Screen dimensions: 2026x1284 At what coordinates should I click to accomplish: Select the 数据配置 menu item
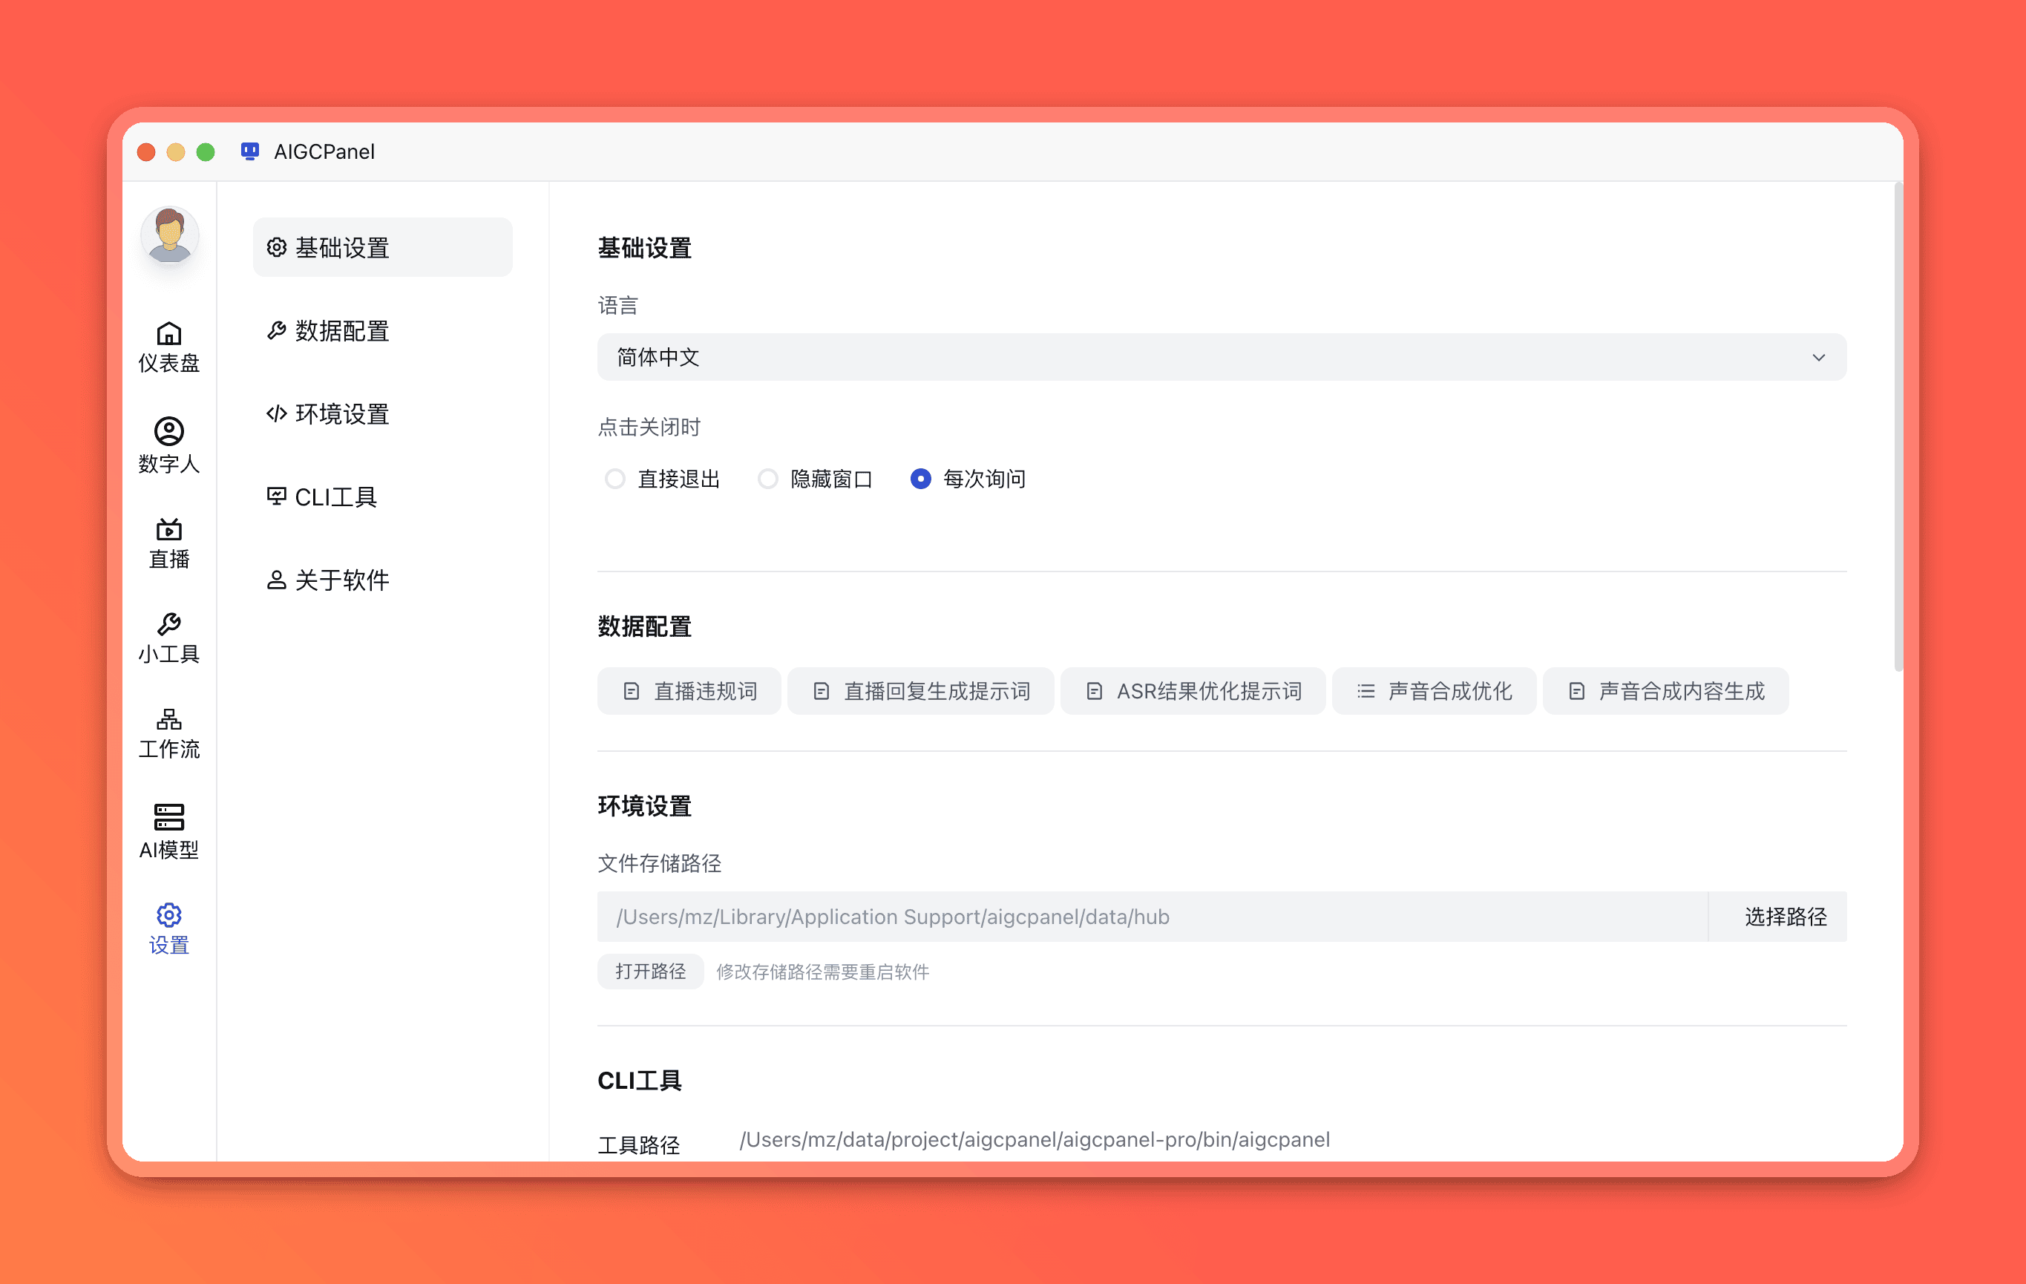pos(382,331)
